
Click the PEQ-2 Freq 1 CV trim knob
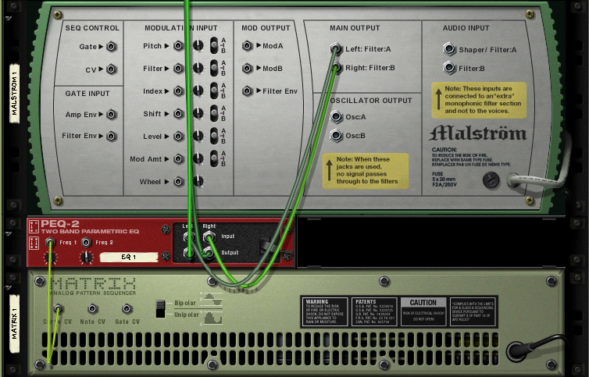click(x=53, y=256)
